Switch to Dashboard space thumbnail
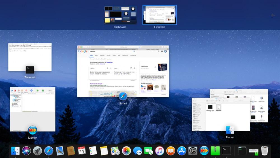This screenshot has height=158, width=280. tap(120, 15)
